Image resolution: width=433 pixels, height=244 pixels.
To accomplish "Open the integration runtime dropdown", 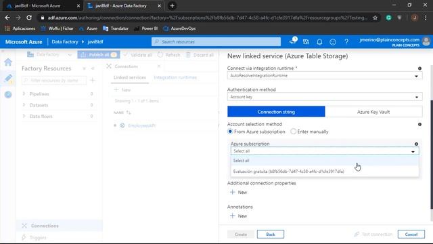I will (x=325, y=75).
